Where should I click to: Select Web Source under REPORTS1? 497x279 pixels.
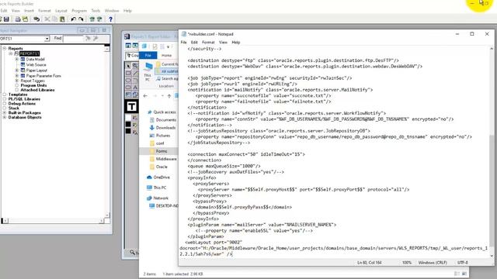pos(36,64)
